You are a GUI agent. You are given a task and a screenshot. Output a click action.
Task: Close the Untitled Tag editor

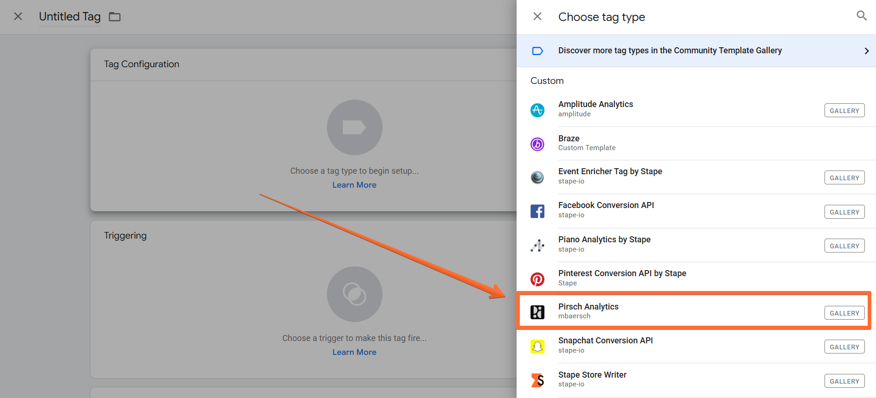[x=18, y=17]
